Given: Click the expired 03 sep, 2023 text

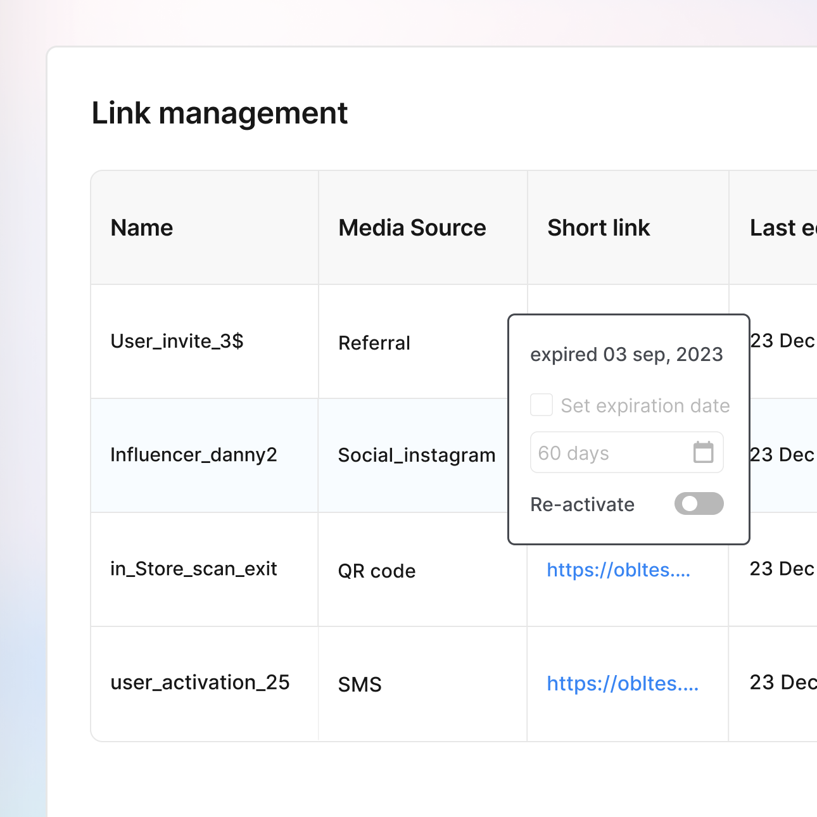Looking at the screenshot, I should (626, 355).
